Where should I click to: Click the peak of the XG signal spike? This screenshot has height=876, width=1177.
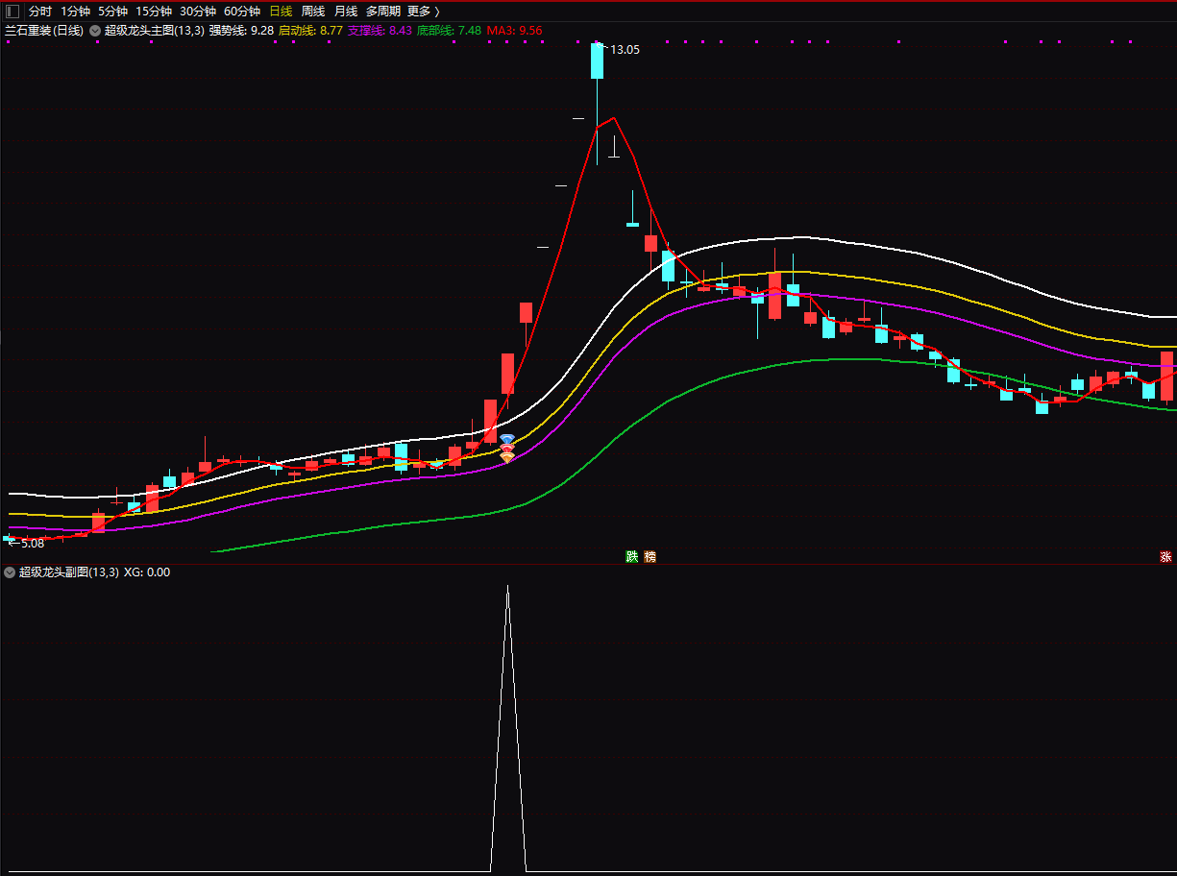[x=508, y=585]
